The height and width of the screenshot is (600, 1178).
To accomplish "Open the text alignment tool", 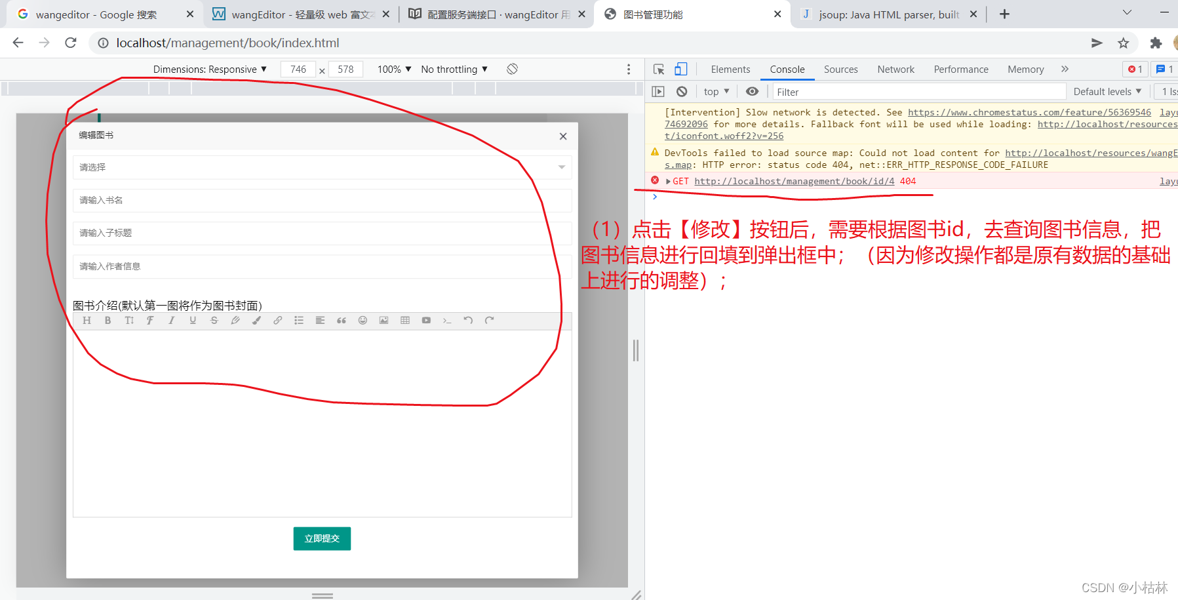I will (320, 321).
